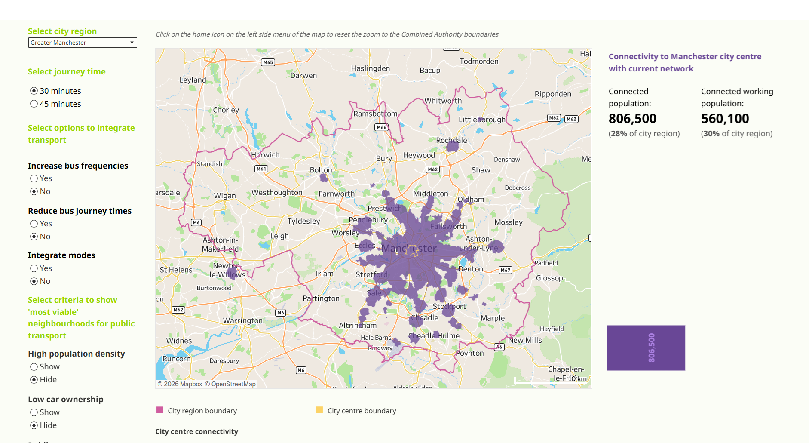Click the M6 shield right of Daresbury
The width and height of the screenshot is (809, 443).
(x=301, y=370)
